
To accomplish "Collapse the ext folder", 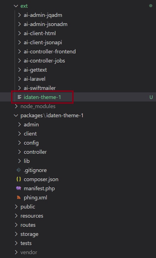I will coord(16,6).
